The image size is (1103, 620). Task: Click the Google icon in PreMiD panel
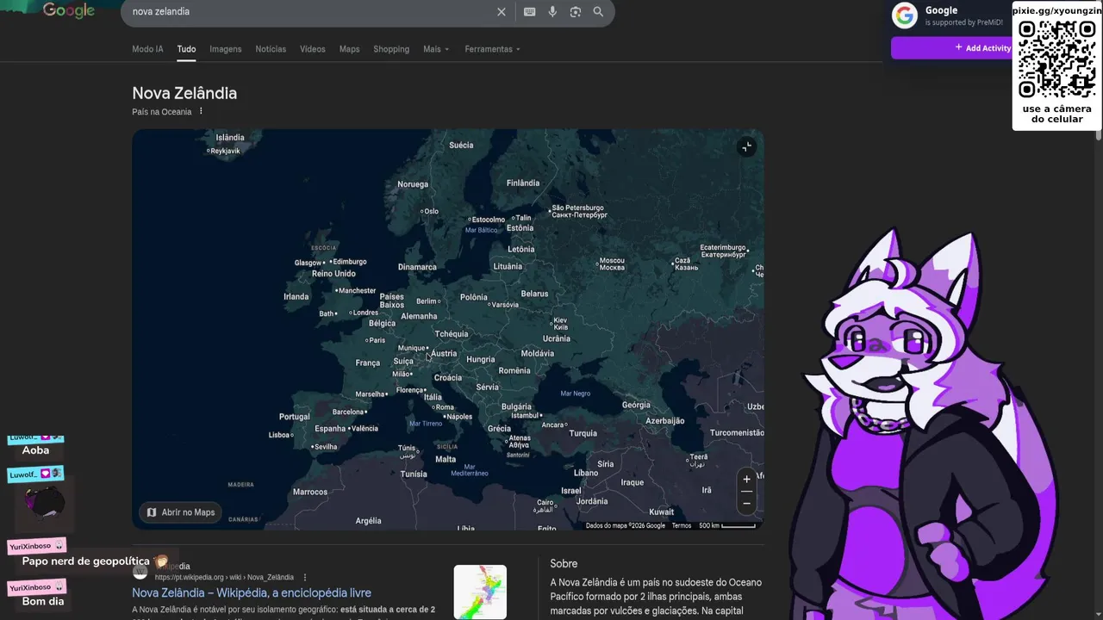[905, 15]
